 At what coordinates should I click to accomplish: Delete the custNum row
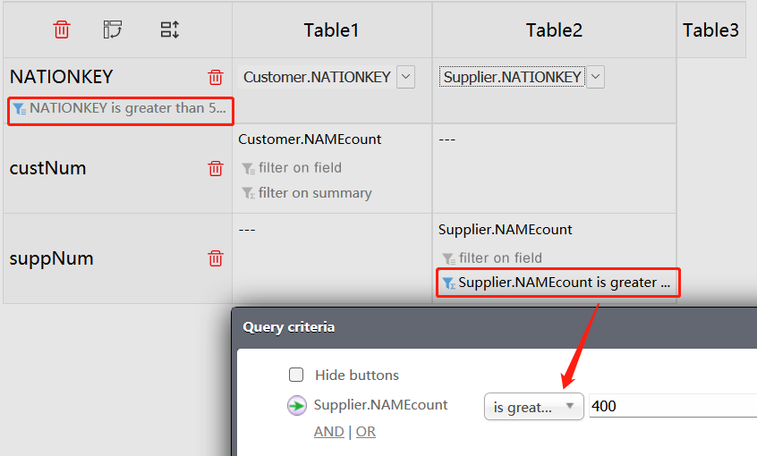tap(216, 168)
